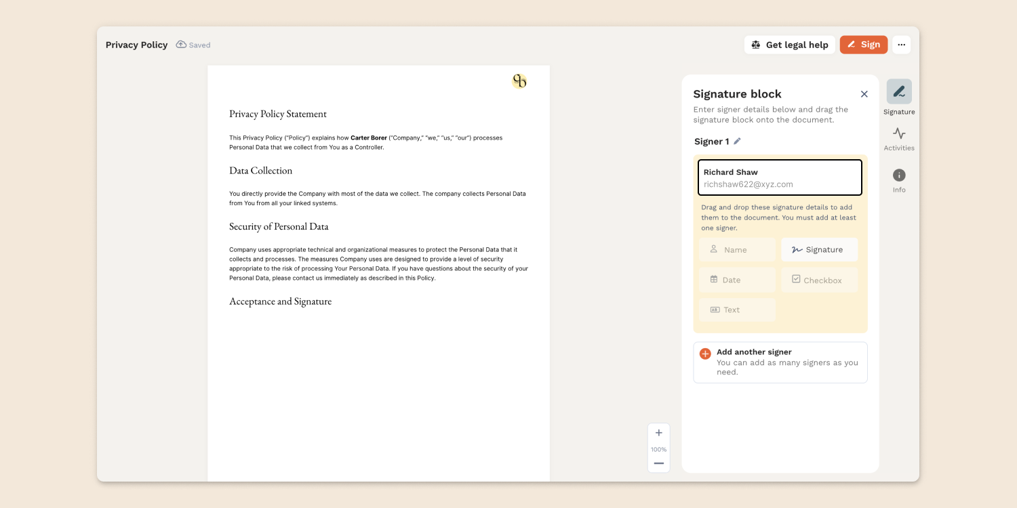The image size is (1017, 508).
Task: Click the Sign button
Action: tap(863, 45)
